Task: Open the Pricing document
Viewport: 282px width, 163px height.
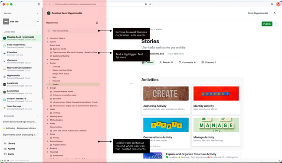Action: 56,138
